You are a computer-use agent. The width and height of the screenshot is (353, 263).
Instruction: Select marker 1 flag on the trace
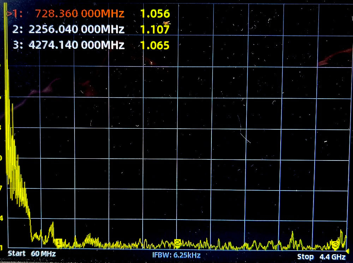[59, 242]
